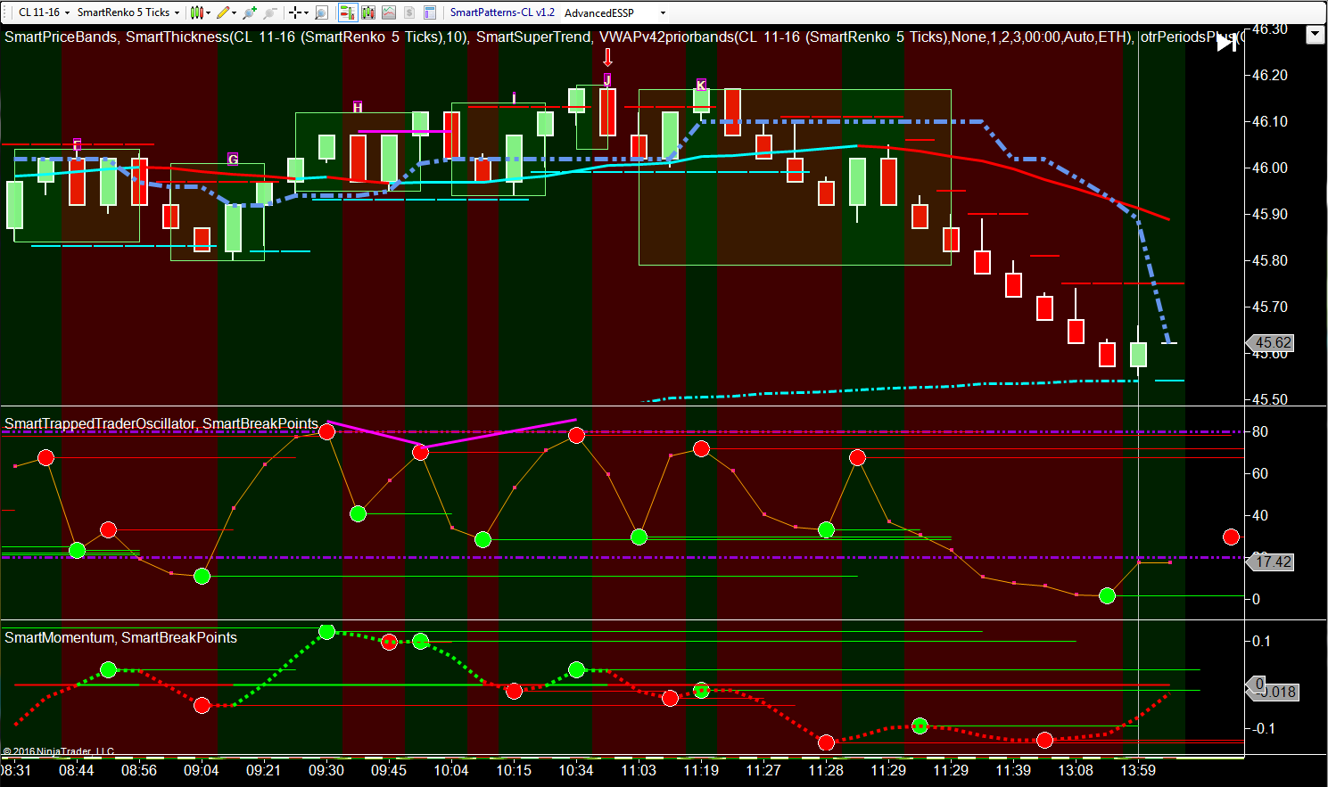Click the magnifier zoom frame icon
This screenshot has width=1328, height=787.
[x=322, y=12]
